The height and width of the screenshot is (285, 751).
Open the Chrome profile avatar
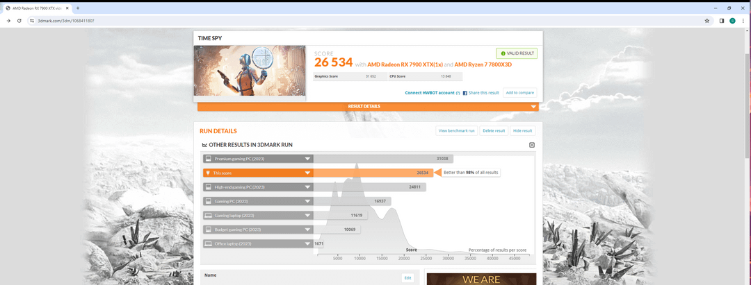[732, 21]
